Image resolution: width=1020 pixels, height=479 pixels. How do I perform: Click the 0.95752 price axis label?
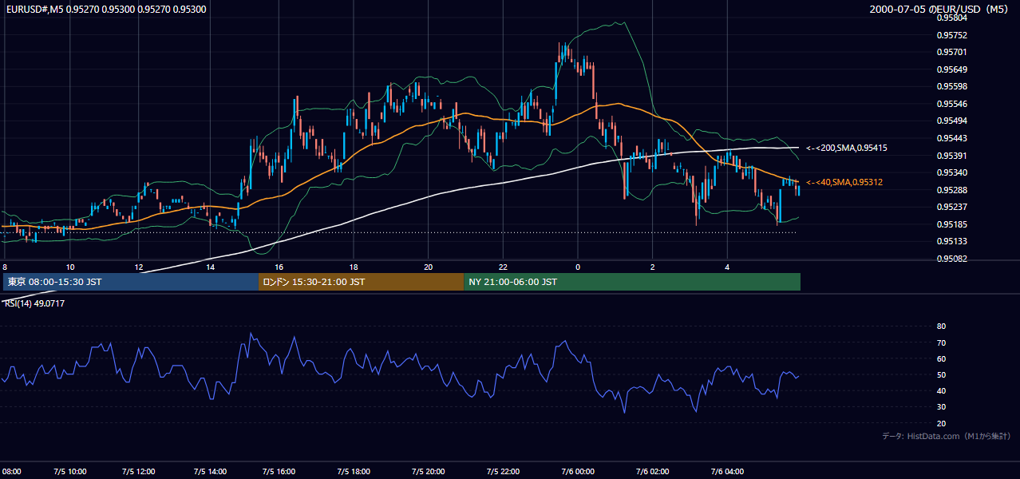click(951, 35)
